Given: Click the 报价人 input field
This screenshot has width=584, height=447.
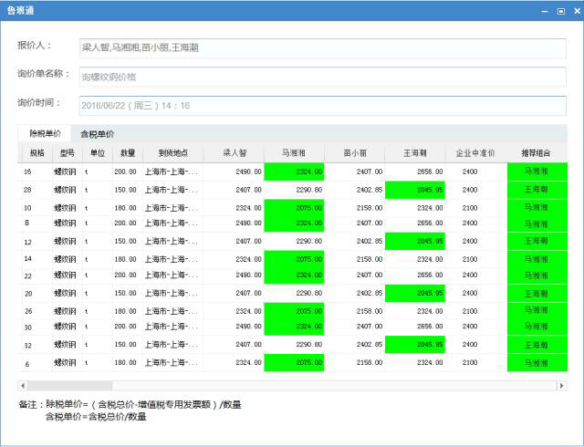Looking at the screenshot, I should [x=322, y=48].
